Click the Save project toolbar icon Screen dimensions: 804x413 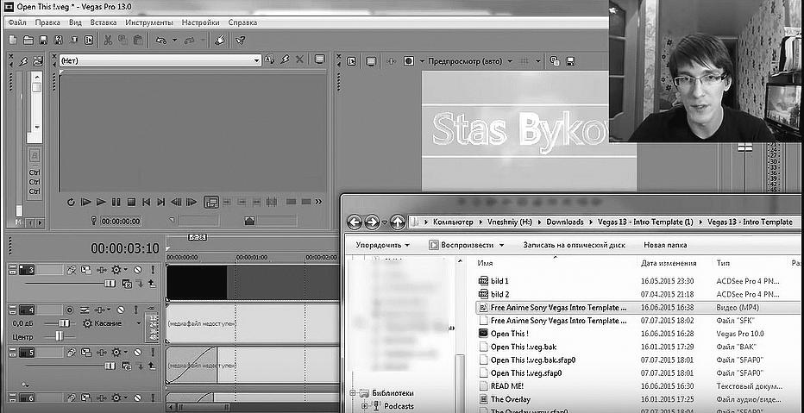coord(43,40)
